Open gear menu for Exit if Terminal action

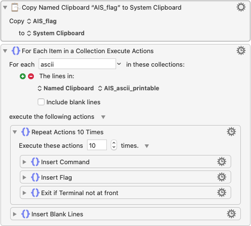coord(221,193)
